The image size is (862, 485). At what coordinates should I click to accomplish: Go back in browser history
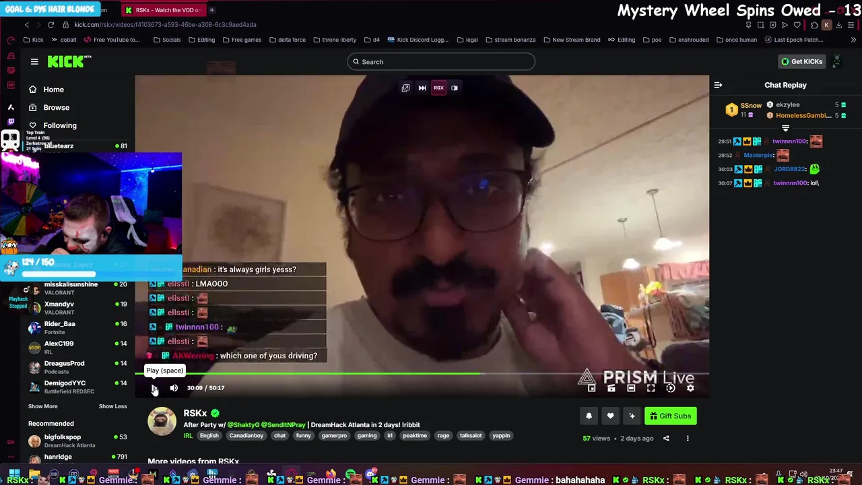point(27,24)
